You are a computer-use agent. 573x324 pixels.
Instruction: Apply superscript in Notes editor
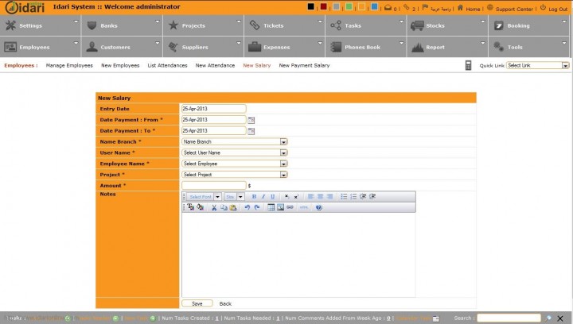[x=296, y=196]
